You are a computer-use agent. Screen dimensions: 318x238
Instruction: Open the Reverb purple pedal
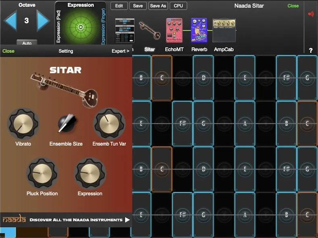[x=199, y=30]
